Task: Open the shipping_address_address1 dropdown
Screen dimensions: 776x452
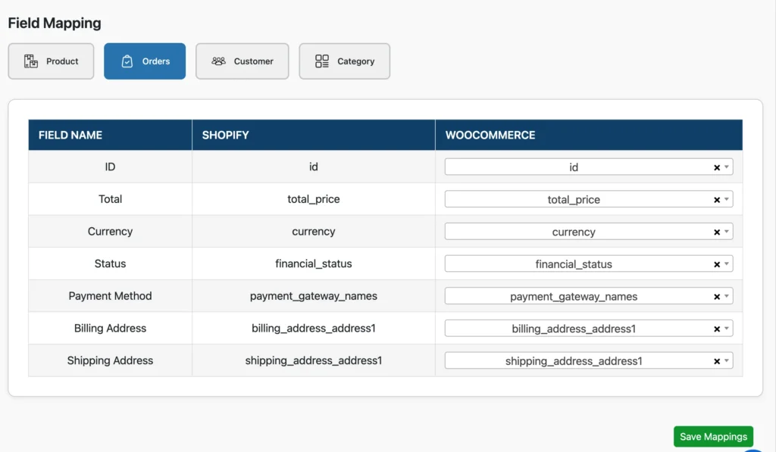Action: [x=727, y=360]
